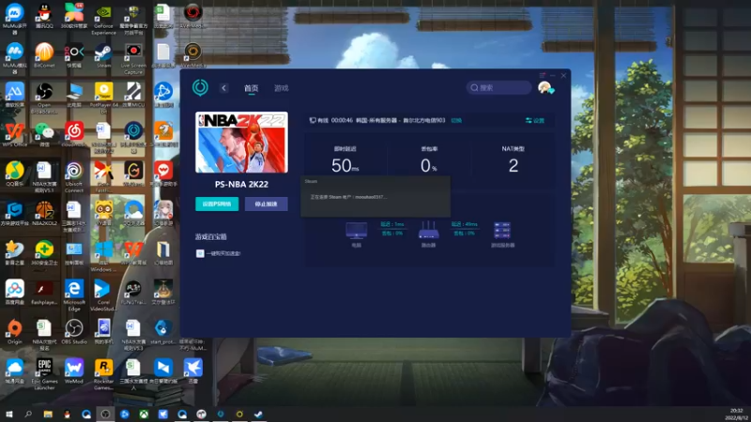Viewport: 751px width, 422px height.
Task: Click the accelerator logo at top left
Action: coord(200,87)
